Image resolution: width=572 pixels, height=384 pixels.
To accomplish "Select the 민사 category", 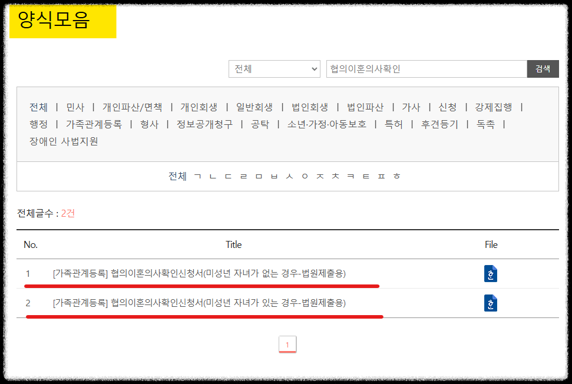I will (x=75, y=107).
